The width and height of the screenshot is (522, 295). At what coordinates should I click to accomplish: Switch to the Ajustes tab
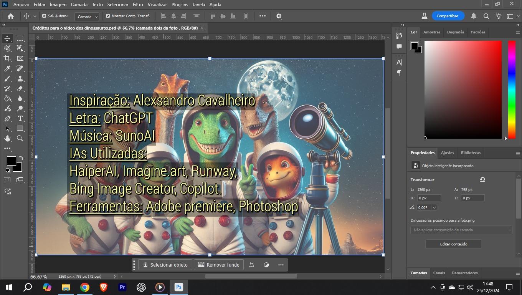click(x=447, y=153)
